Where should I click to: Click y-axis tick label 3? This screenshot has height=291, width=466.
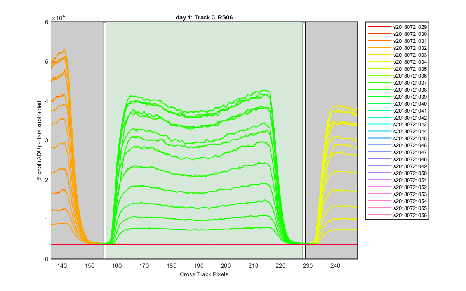[x=47, y=140]
